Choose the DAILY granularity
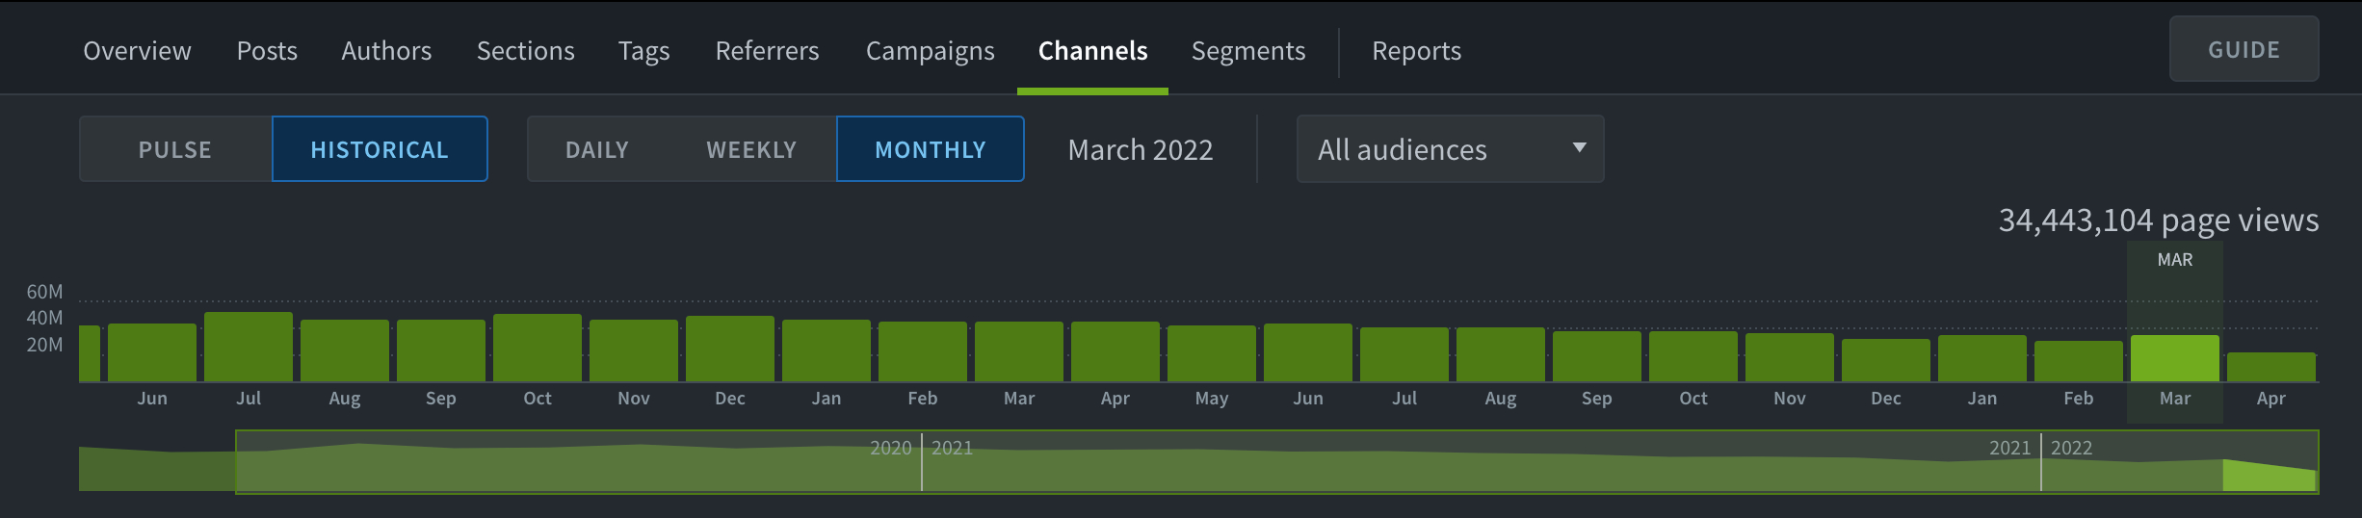This screenshot has width=2362, height=518. [x=597, y=149]
